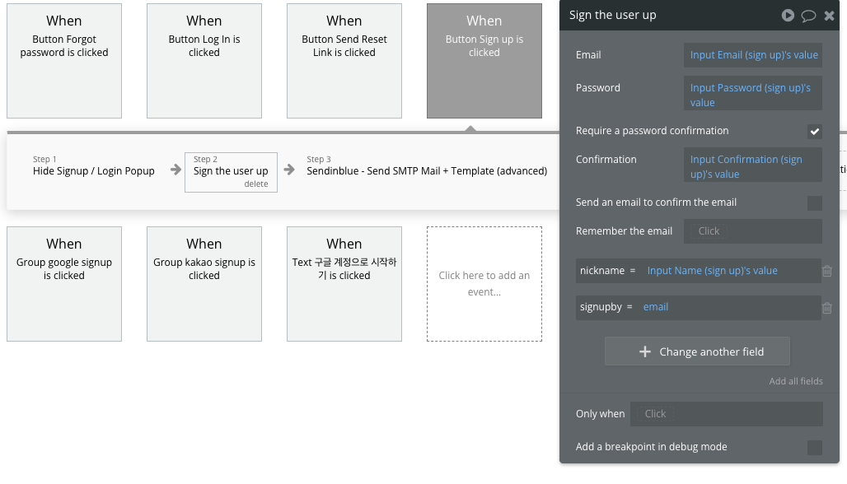Click arrow between Step 1 and Step 2
The image size is (847, 484).
click(175, 170)
